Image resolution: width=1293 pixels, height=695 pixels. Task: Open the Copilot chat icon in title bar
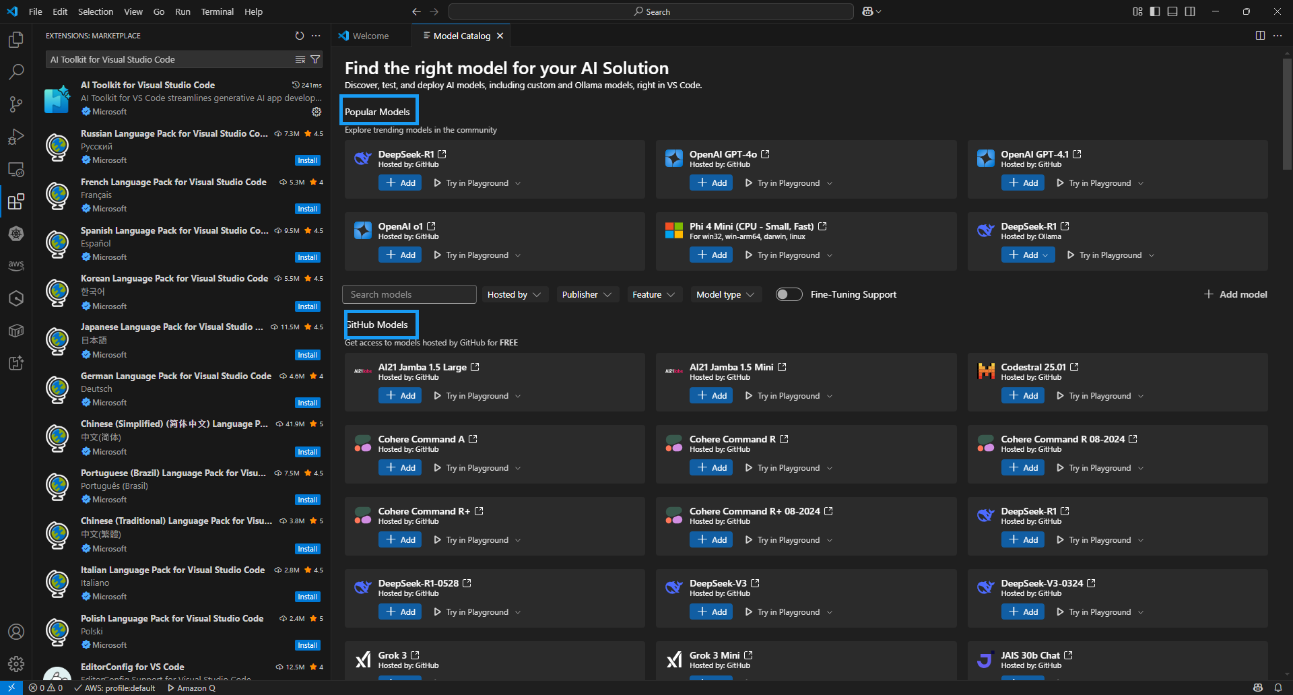click(x=868, y=11)
